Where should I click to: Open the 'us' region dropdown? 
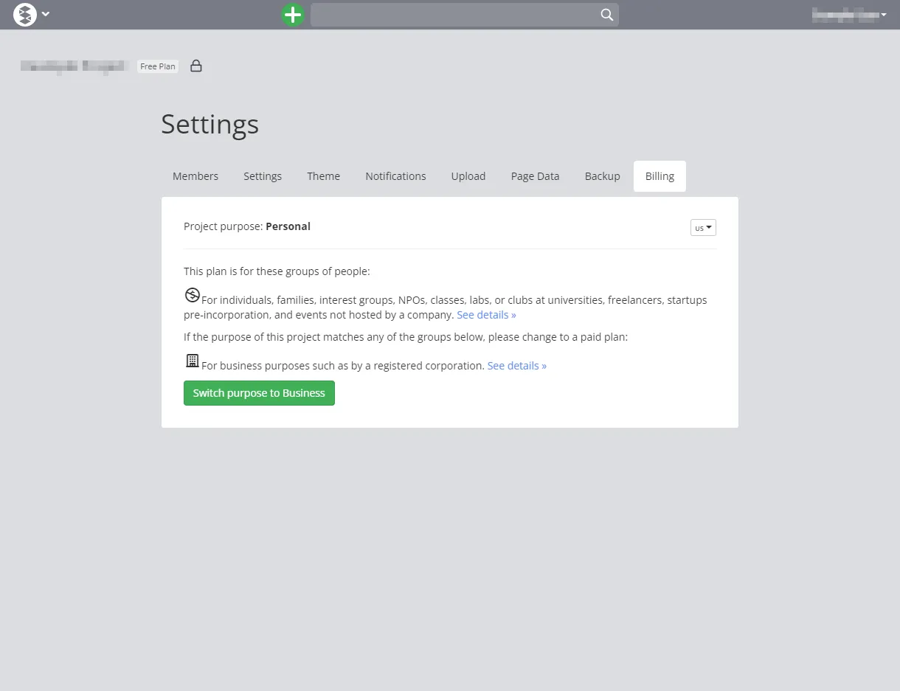point(703,228)
